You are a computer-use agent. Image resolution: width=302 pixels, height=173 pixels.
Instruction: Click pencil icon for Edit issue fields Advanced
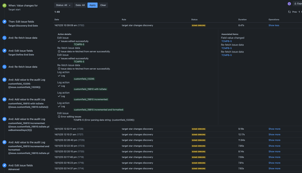[5, 165]
